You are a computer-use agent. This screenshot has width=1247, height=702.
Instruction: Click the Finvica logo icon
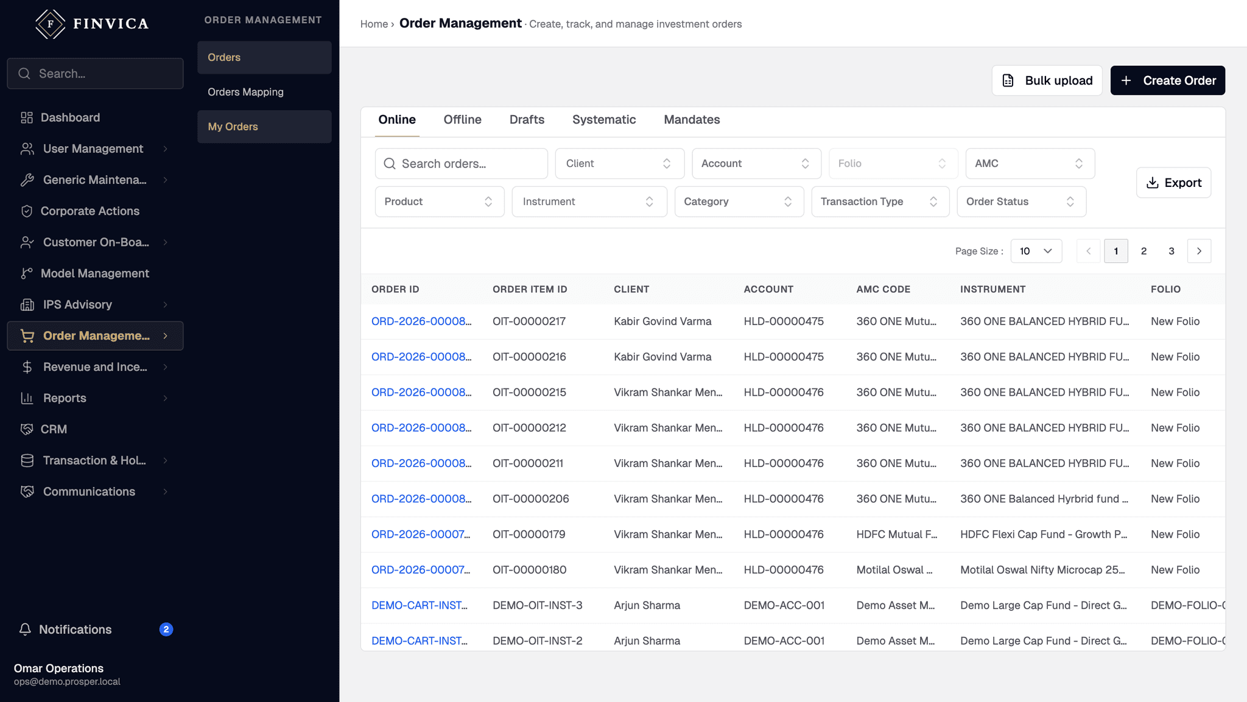click(51, 24)
